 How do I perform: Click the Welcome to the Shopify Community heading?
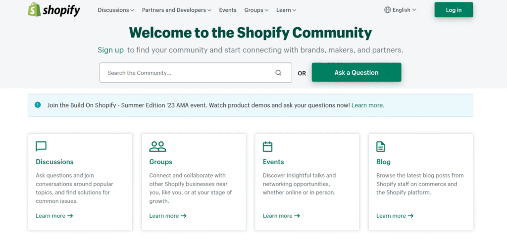pos(250,32)
